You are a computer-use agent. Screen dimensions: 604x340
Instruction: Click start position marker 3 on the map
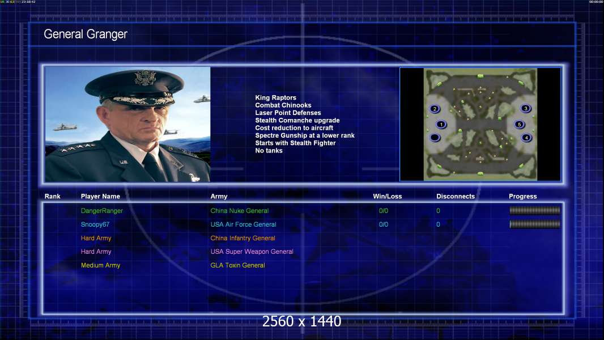click(525, 109)
